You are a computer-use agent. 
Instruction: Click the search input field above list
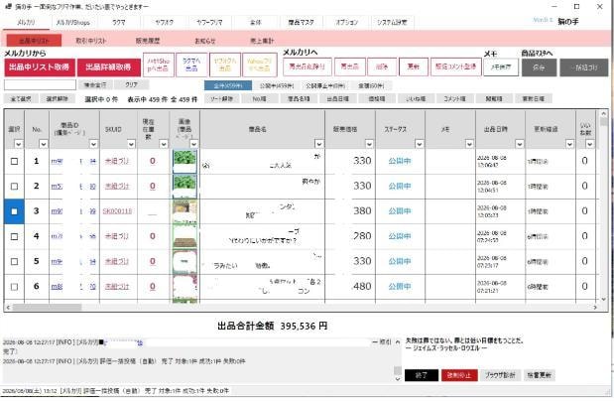(40, 84)
